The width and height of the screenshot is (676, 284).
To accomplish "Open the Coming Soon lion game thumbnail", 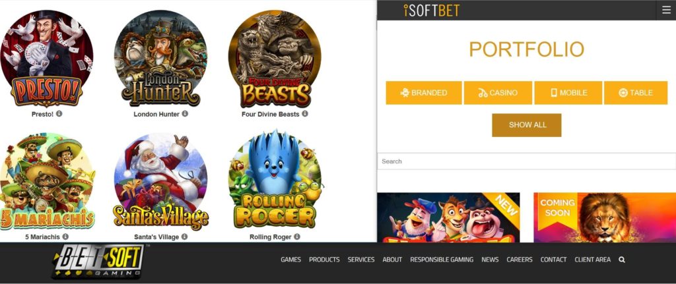I will point(605,217).
